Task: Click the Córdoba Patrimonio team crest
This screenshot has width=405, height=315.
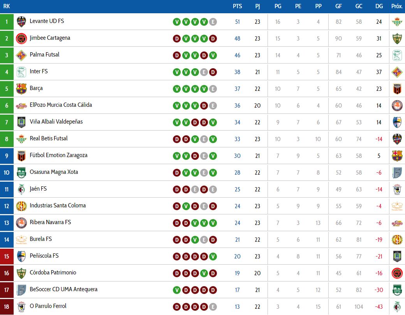Action: click(21, 273)
